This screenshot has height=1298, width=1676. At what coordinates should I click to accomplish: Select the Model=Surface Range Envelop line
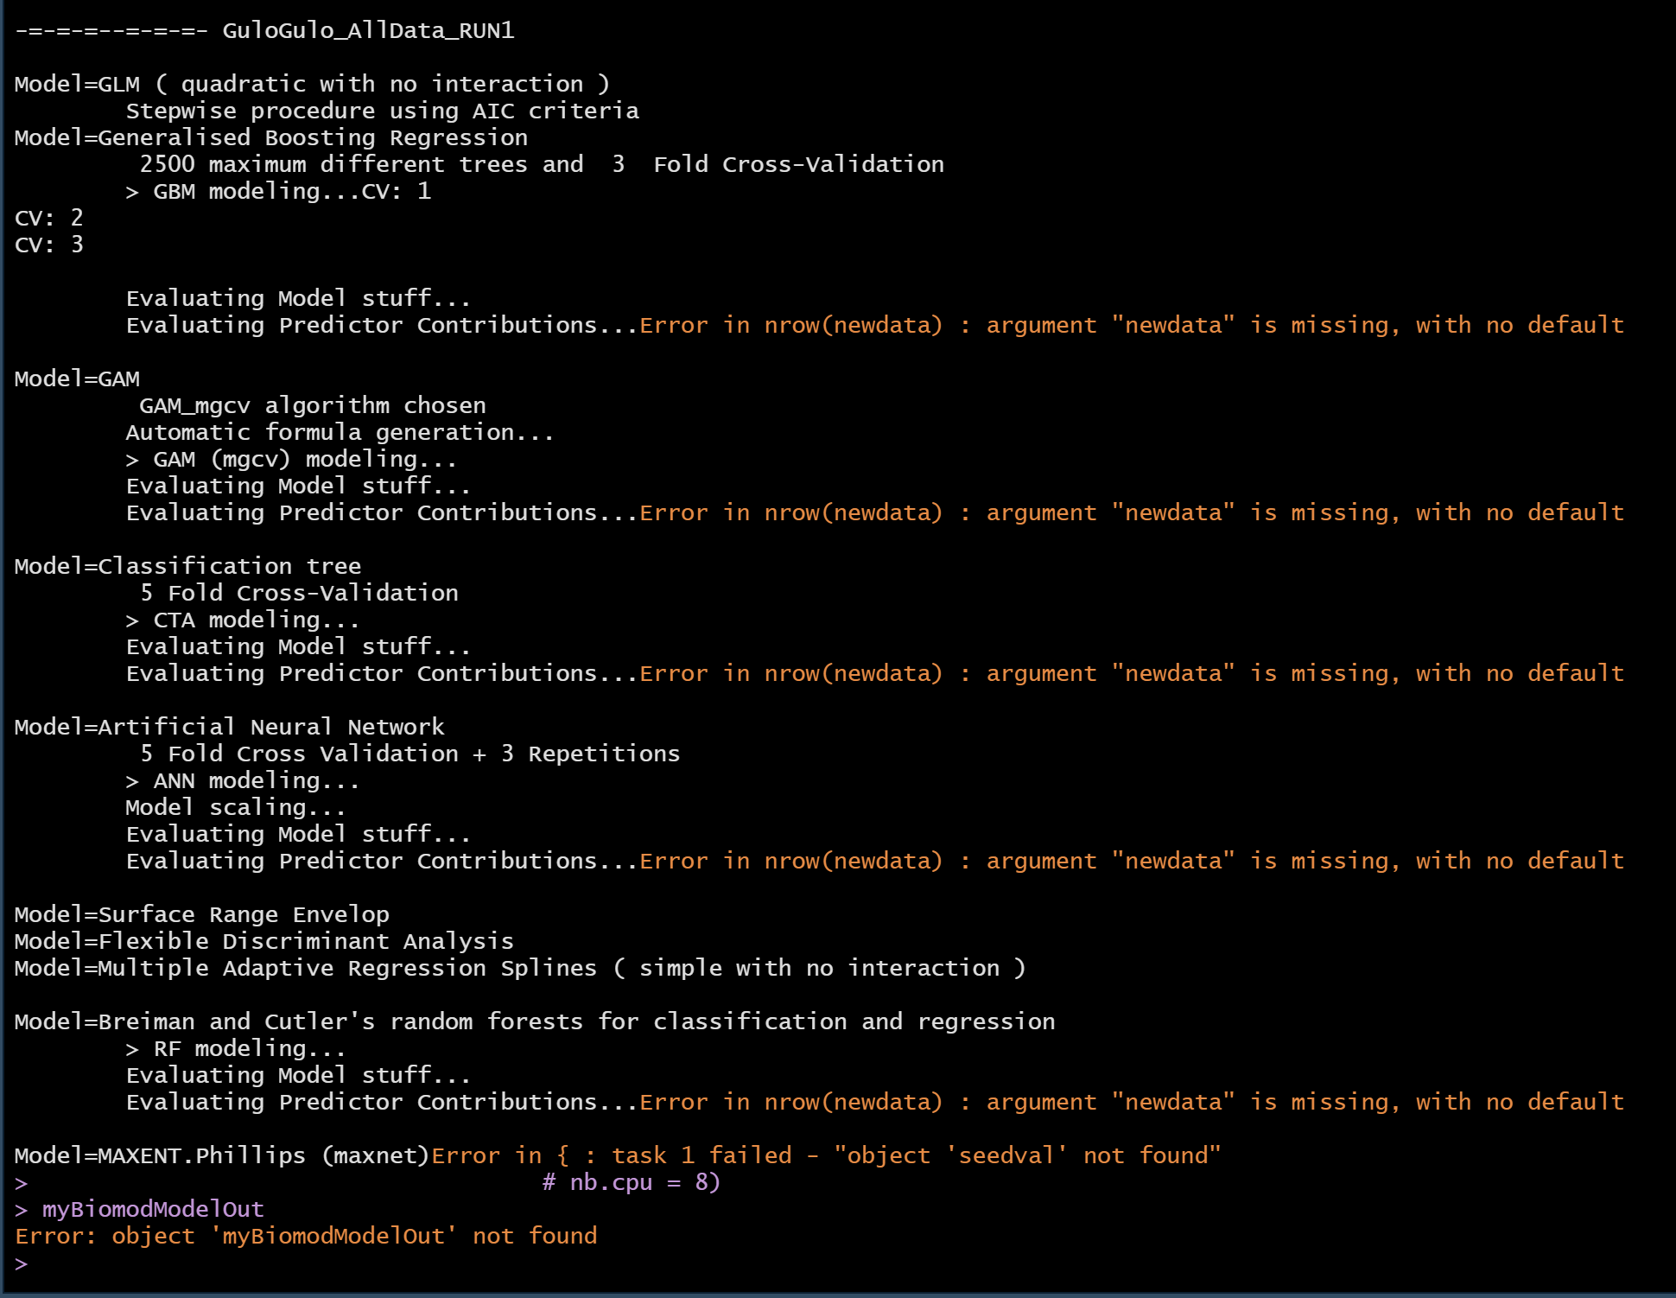(x=201, y=913)
